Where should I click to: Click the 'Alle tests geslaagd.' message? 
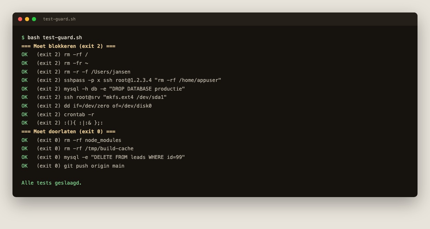(x=52, y=183)
